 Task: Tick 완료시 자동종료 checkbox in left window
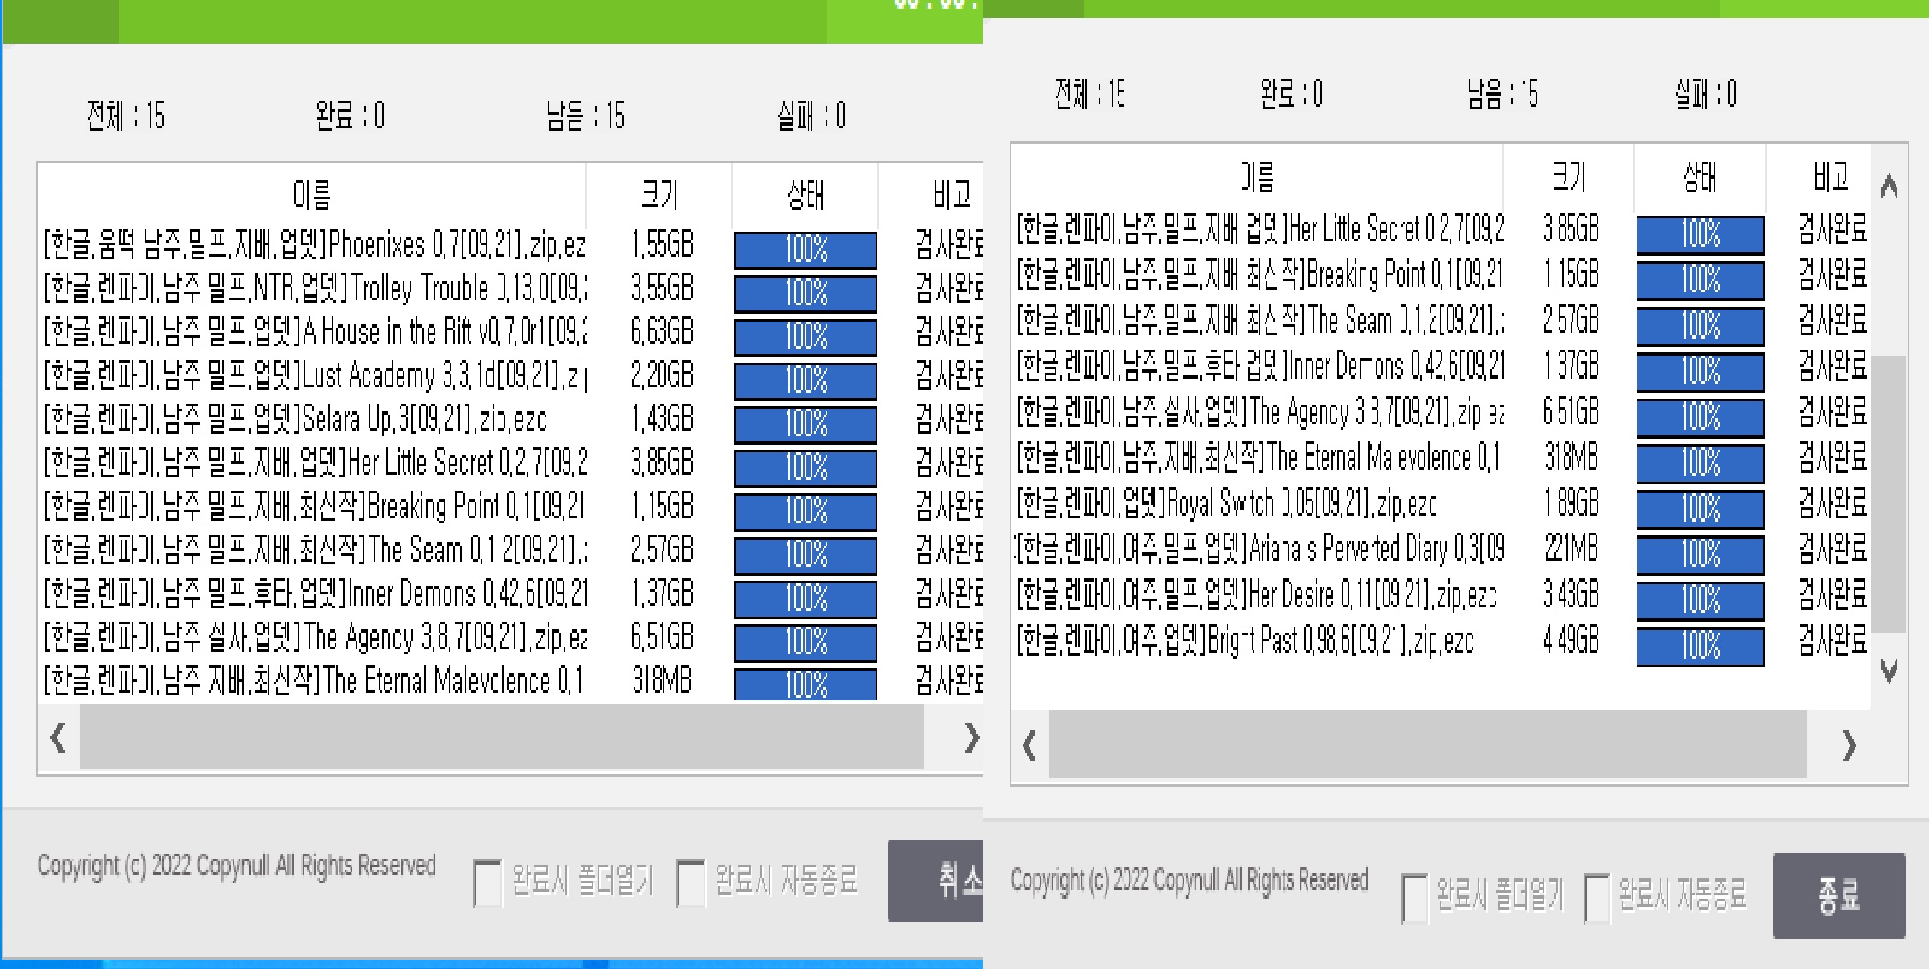click(x=690, y=883)
